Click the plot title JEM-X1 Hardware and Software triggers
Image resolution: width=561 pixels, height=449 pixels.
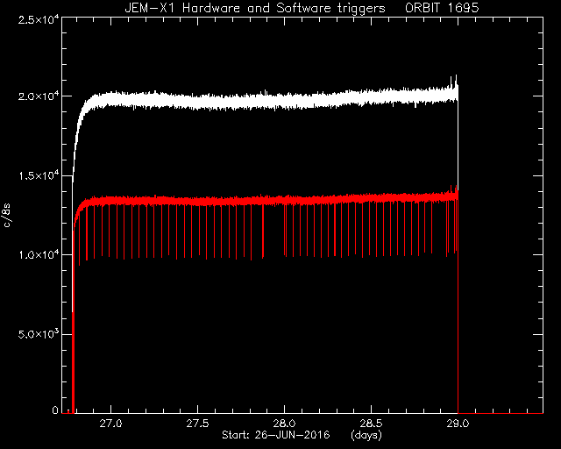pos(255,8)
